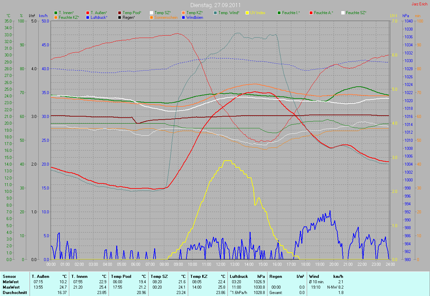Click the 'min' right axis unit label

tap(418, 16)
